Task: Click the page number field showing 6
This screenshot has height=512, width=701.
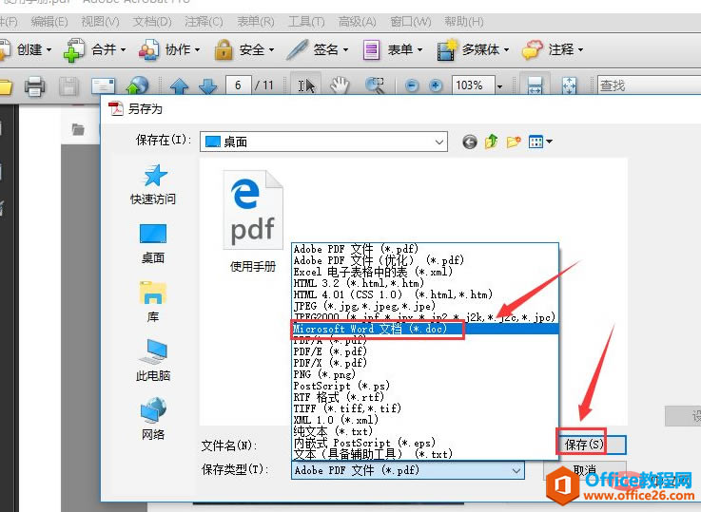Action: (238, 85)
